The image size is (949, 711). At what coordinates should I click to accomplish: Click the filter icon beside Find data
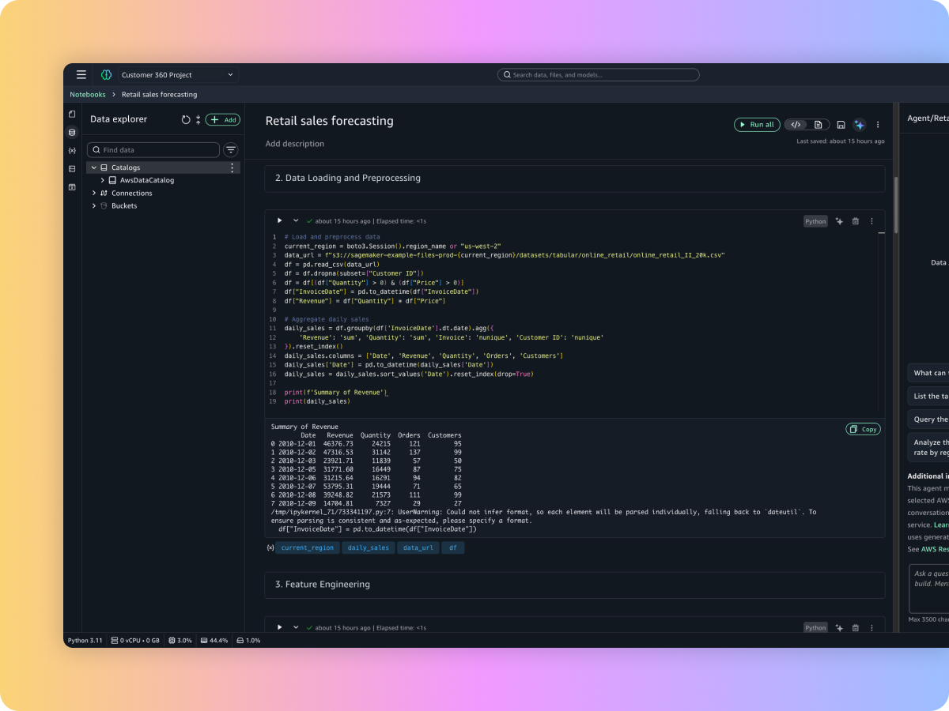(x=231, y=150)
